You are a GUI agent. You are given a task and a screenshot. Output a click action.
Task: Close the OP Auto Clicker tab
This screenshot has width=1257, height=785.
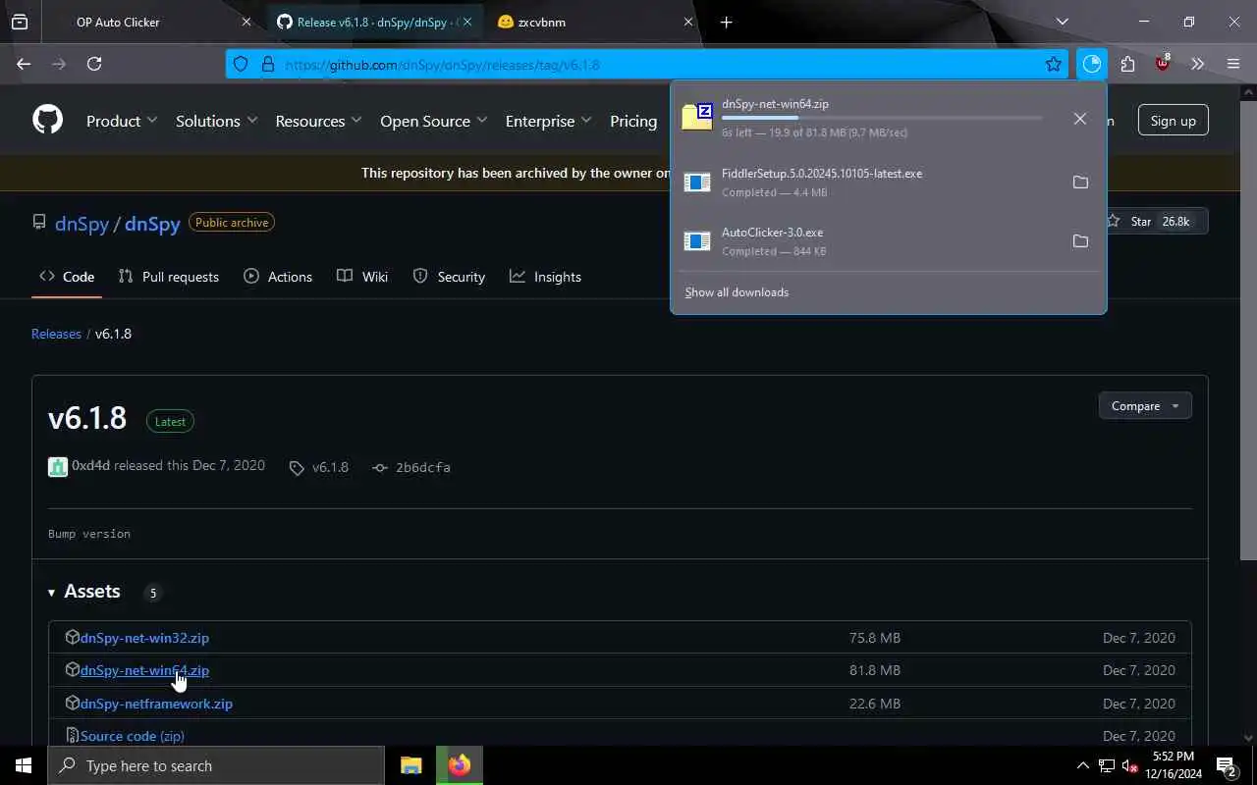(x=246, y=22)
